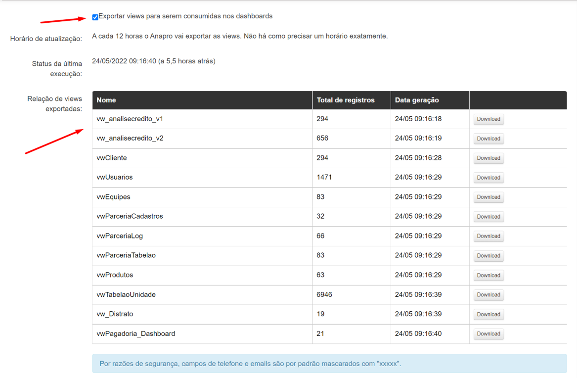Click Download for vwParceriaTabelao

point(488,256)
